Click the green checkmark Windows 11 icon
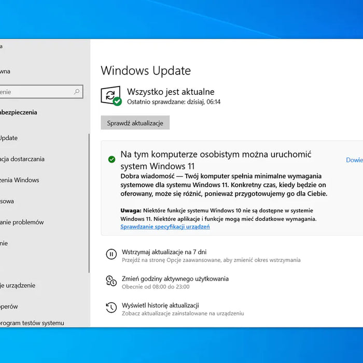 111,159
